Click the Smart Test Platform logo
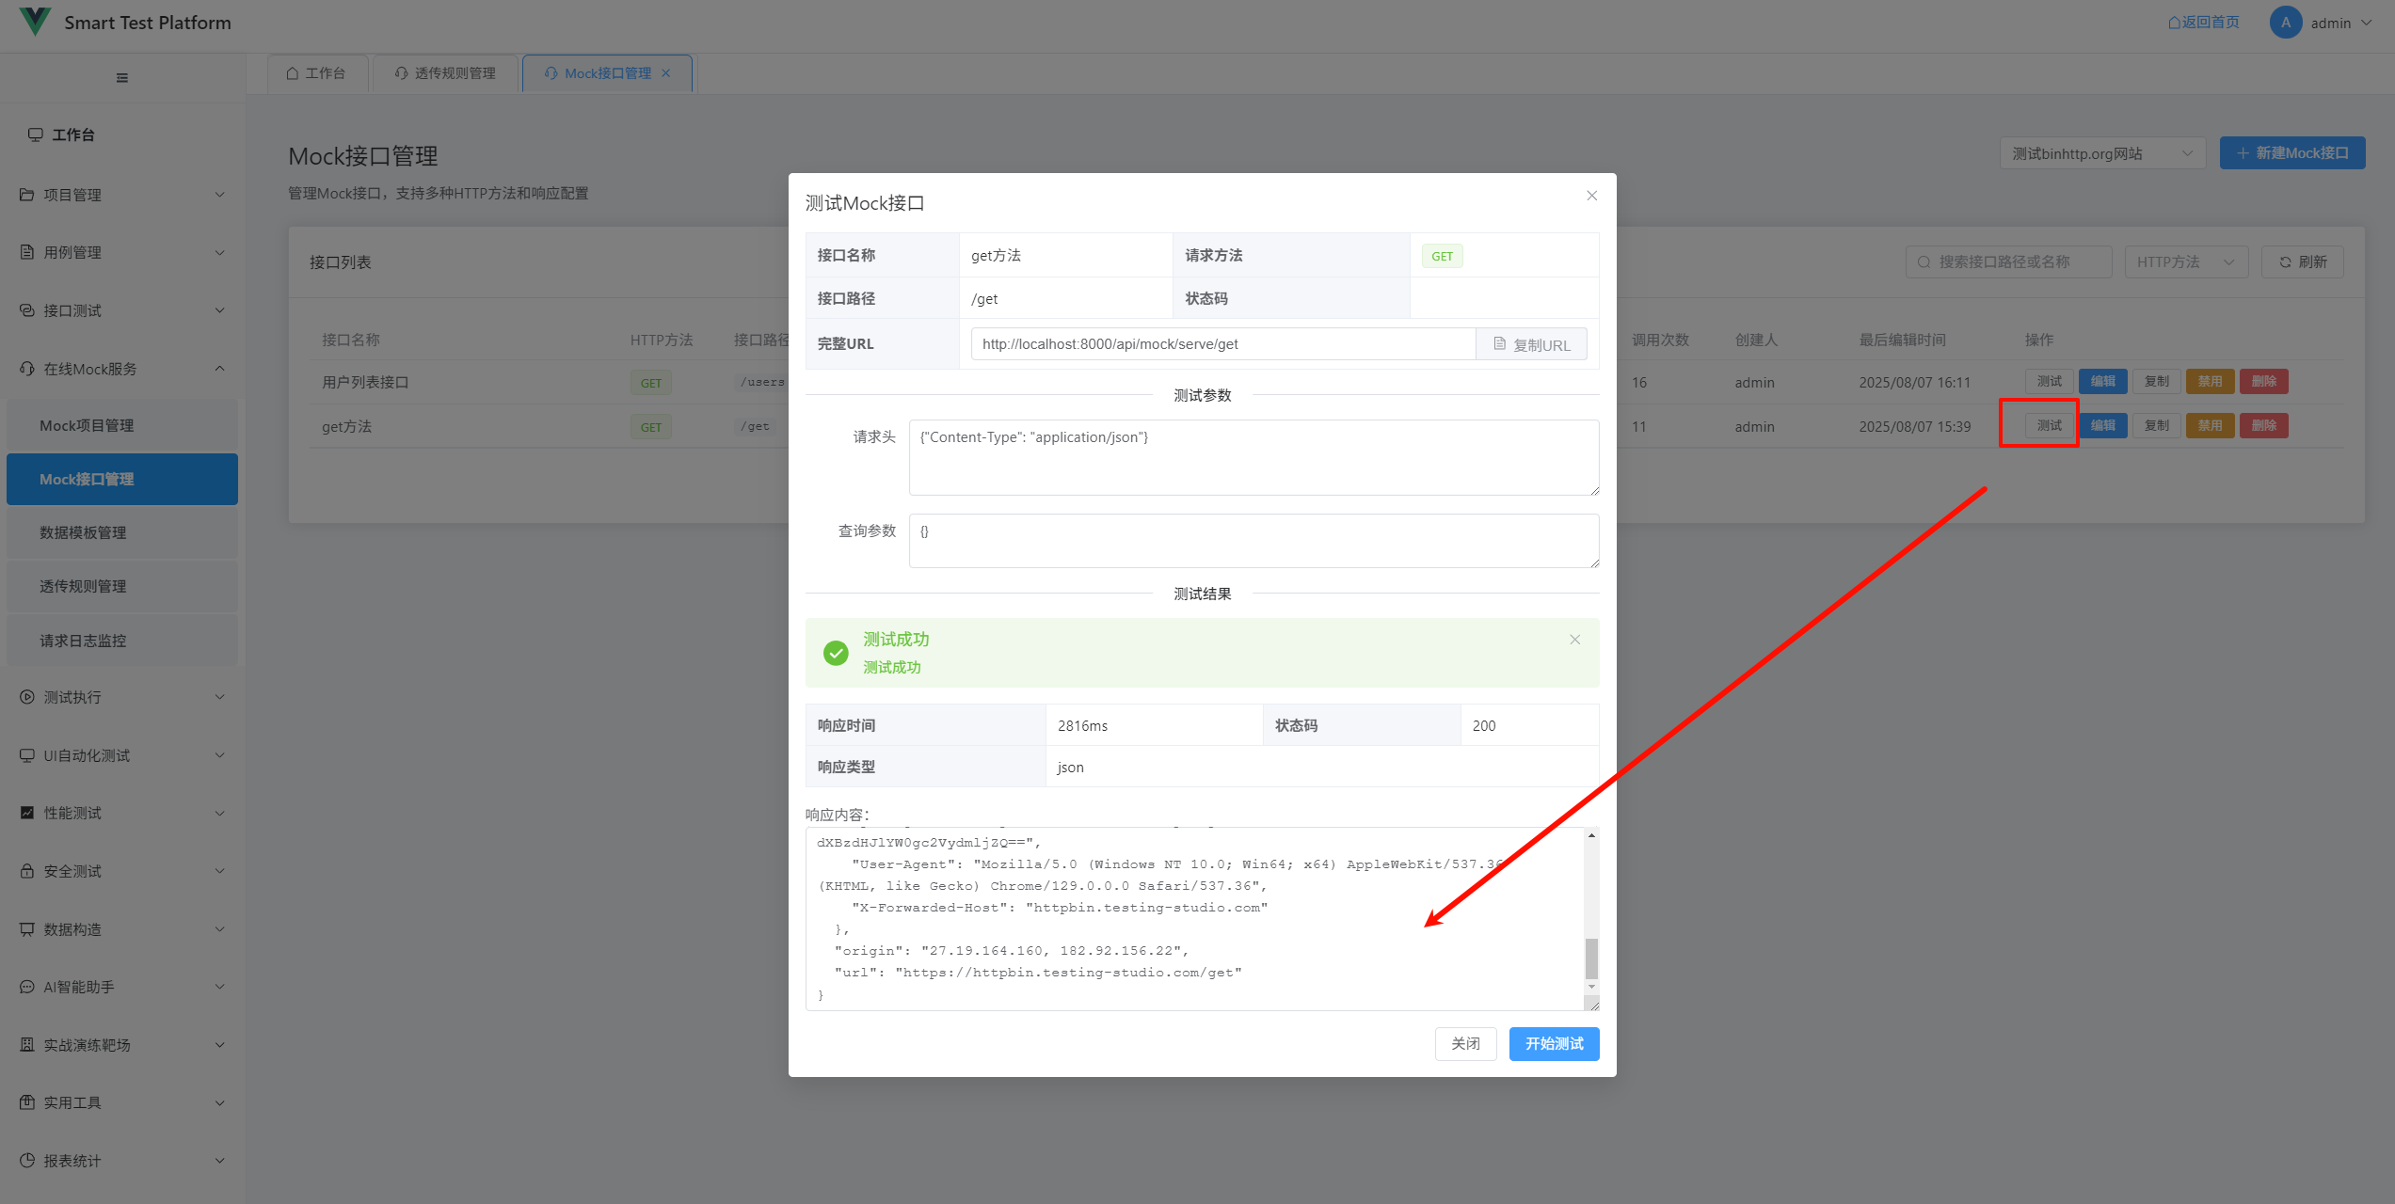 [35, 22]
